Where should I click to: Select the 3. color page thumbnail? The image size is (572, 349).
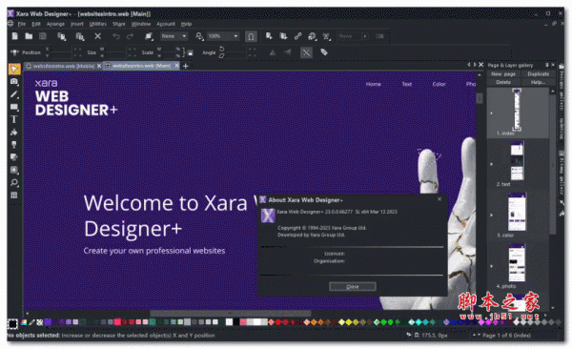tap(517, 212)
